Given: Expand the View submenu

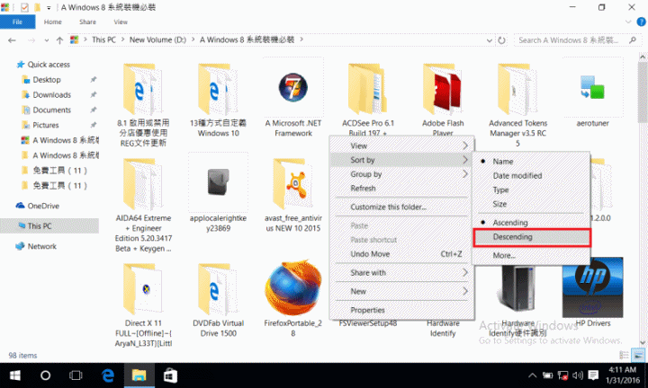Looking at the screenshot, I should tap(401, 145).
